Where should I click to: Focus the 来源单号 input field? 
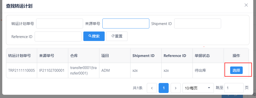click(126, 23)
